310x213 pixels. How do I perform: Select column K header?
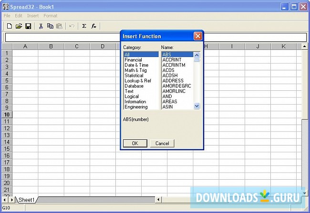pyautogui.click(x=283, y=47)
